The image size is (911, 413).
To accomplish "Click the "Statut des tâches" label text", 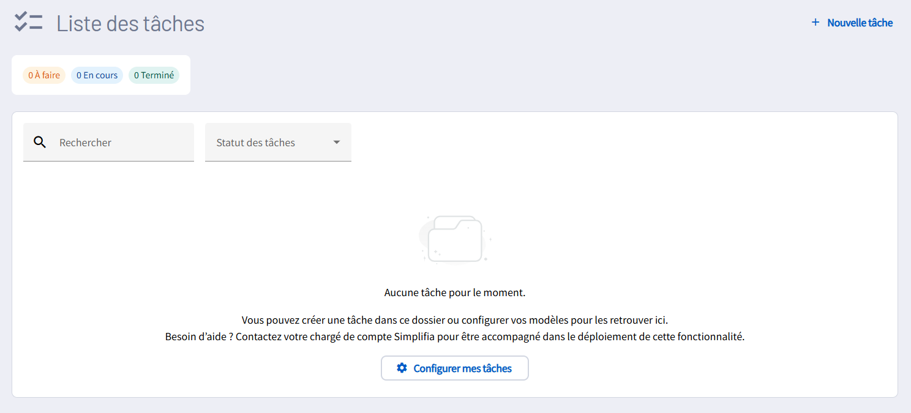I will (255, 143).
